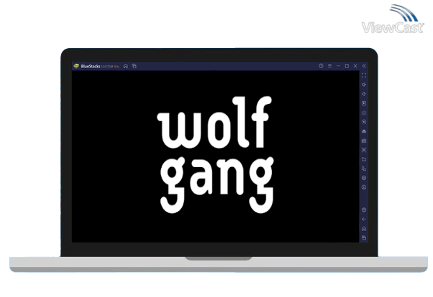Viewport: 433px width, 297px height.
Task: Open the media play icon in sidebar
Action: pyautogui.click(x=364, y=103)
